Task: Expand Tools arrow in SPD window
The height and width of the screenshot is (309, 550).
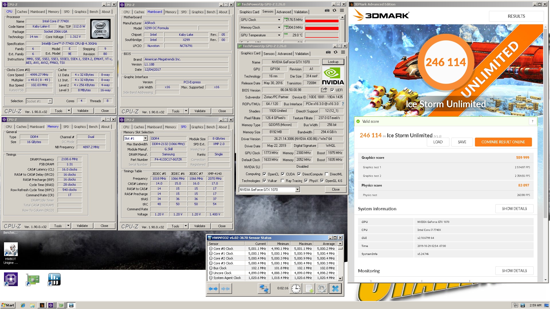Action: [x=186, y=226]
